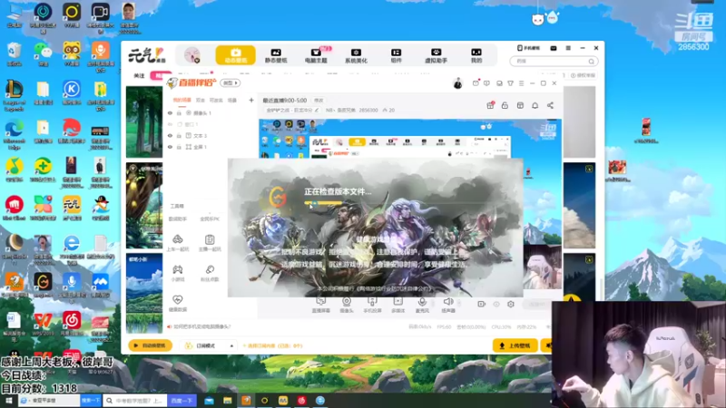Toggle visibility of the 文本 3 source
726x408 pixels.
[170, 135]
